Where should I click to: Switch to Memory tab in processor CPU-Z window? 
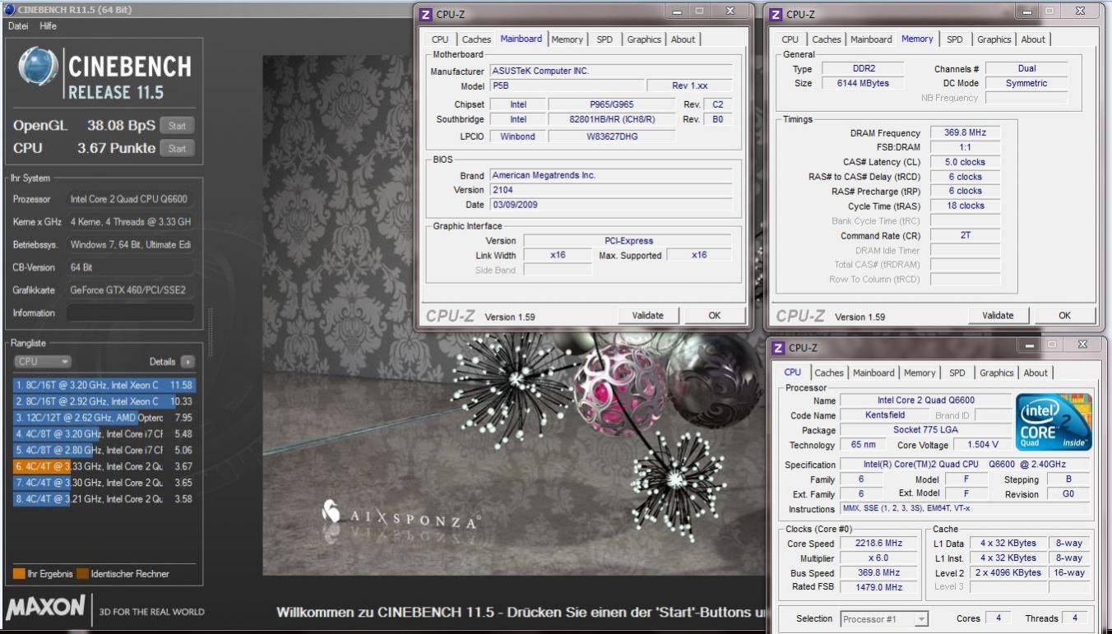pyautogui.click(x=920, y=373)
